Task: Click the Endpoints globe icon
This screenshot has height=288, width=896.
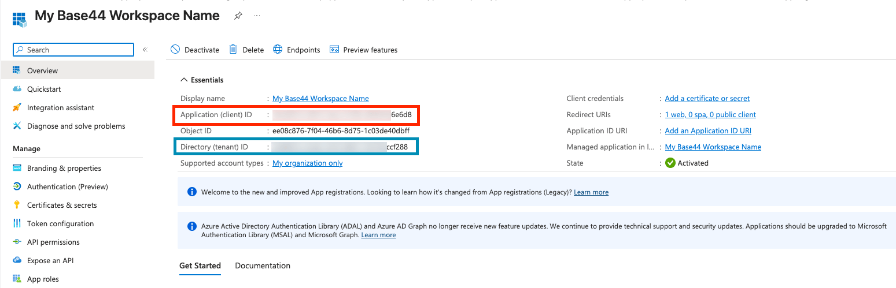Action: pos(278,50)
